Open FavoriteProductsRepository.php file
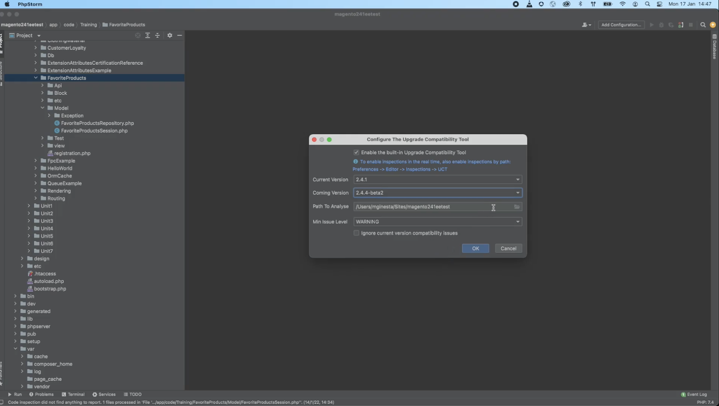 pyautogui.click(x=97, y=123)
